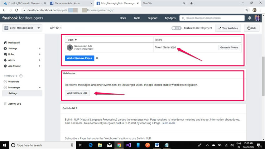Open Chrome three-dot menu
Image resolution: width=265 pixels, height=149 pixels.
261,10
